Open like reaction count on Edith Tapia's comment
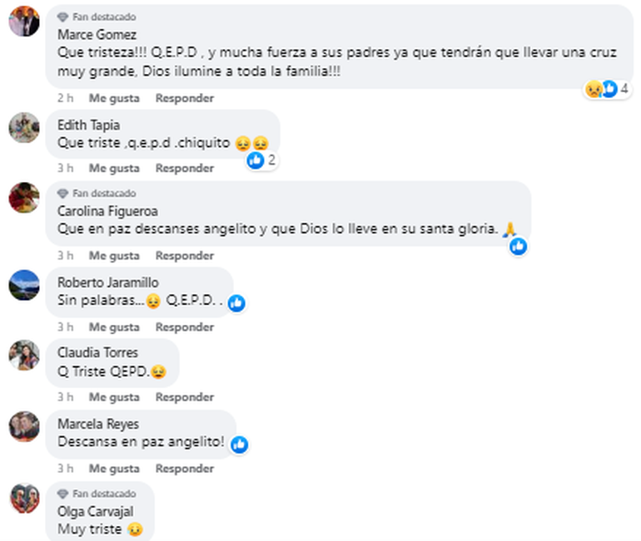 [x=261, y=160]
